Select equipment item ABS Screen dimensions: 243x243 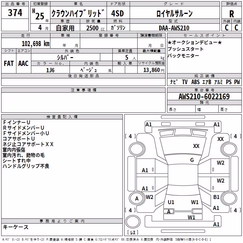point(195,82)
